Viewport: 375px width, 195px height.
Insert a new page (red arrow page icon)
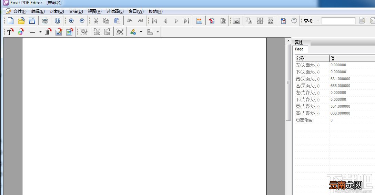point(212,21)
